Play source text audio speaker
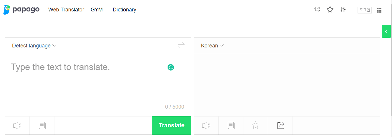 point(17,126)
